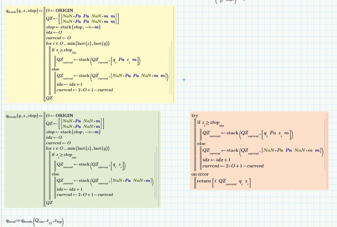Click the final QZ return line in green region

tap(49, 202)
